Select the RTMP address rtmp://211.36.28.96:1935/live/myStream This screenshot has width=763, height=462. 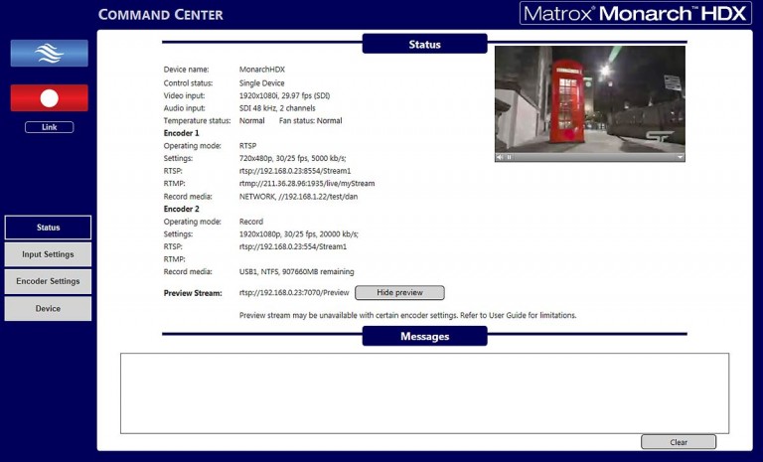pyautogui.click(x=307, y=184)
